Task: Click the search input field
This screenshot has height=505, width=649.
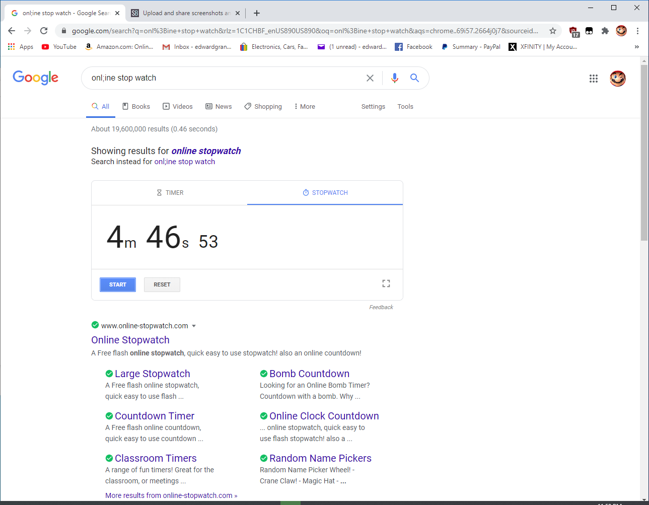Action: click(224, 78)
